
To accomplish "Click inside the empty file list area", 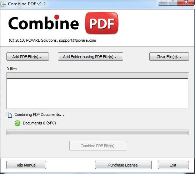I will [97, 94].
